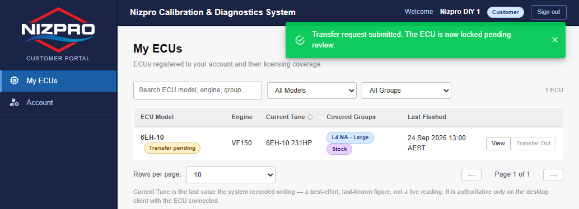The image size is (579, 209).
Task: Click the 24 Sep 2026 13:00 AEST date
Action: [x=436, y=143]
